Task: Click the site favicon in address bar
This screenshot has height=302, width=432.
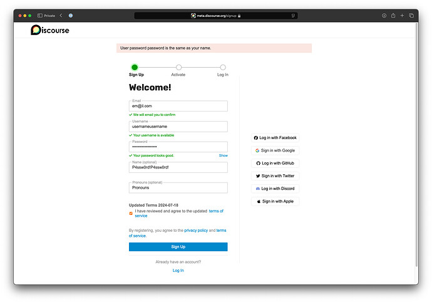Action: (193, 16)
